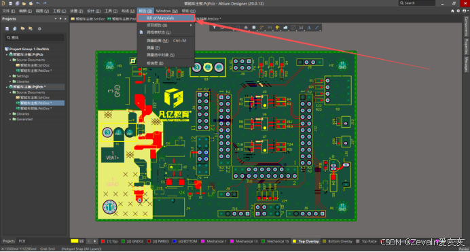The width and height of the screenshot is (470, 252).
Task: Click the home icon at top right
Action: (452, 11)
